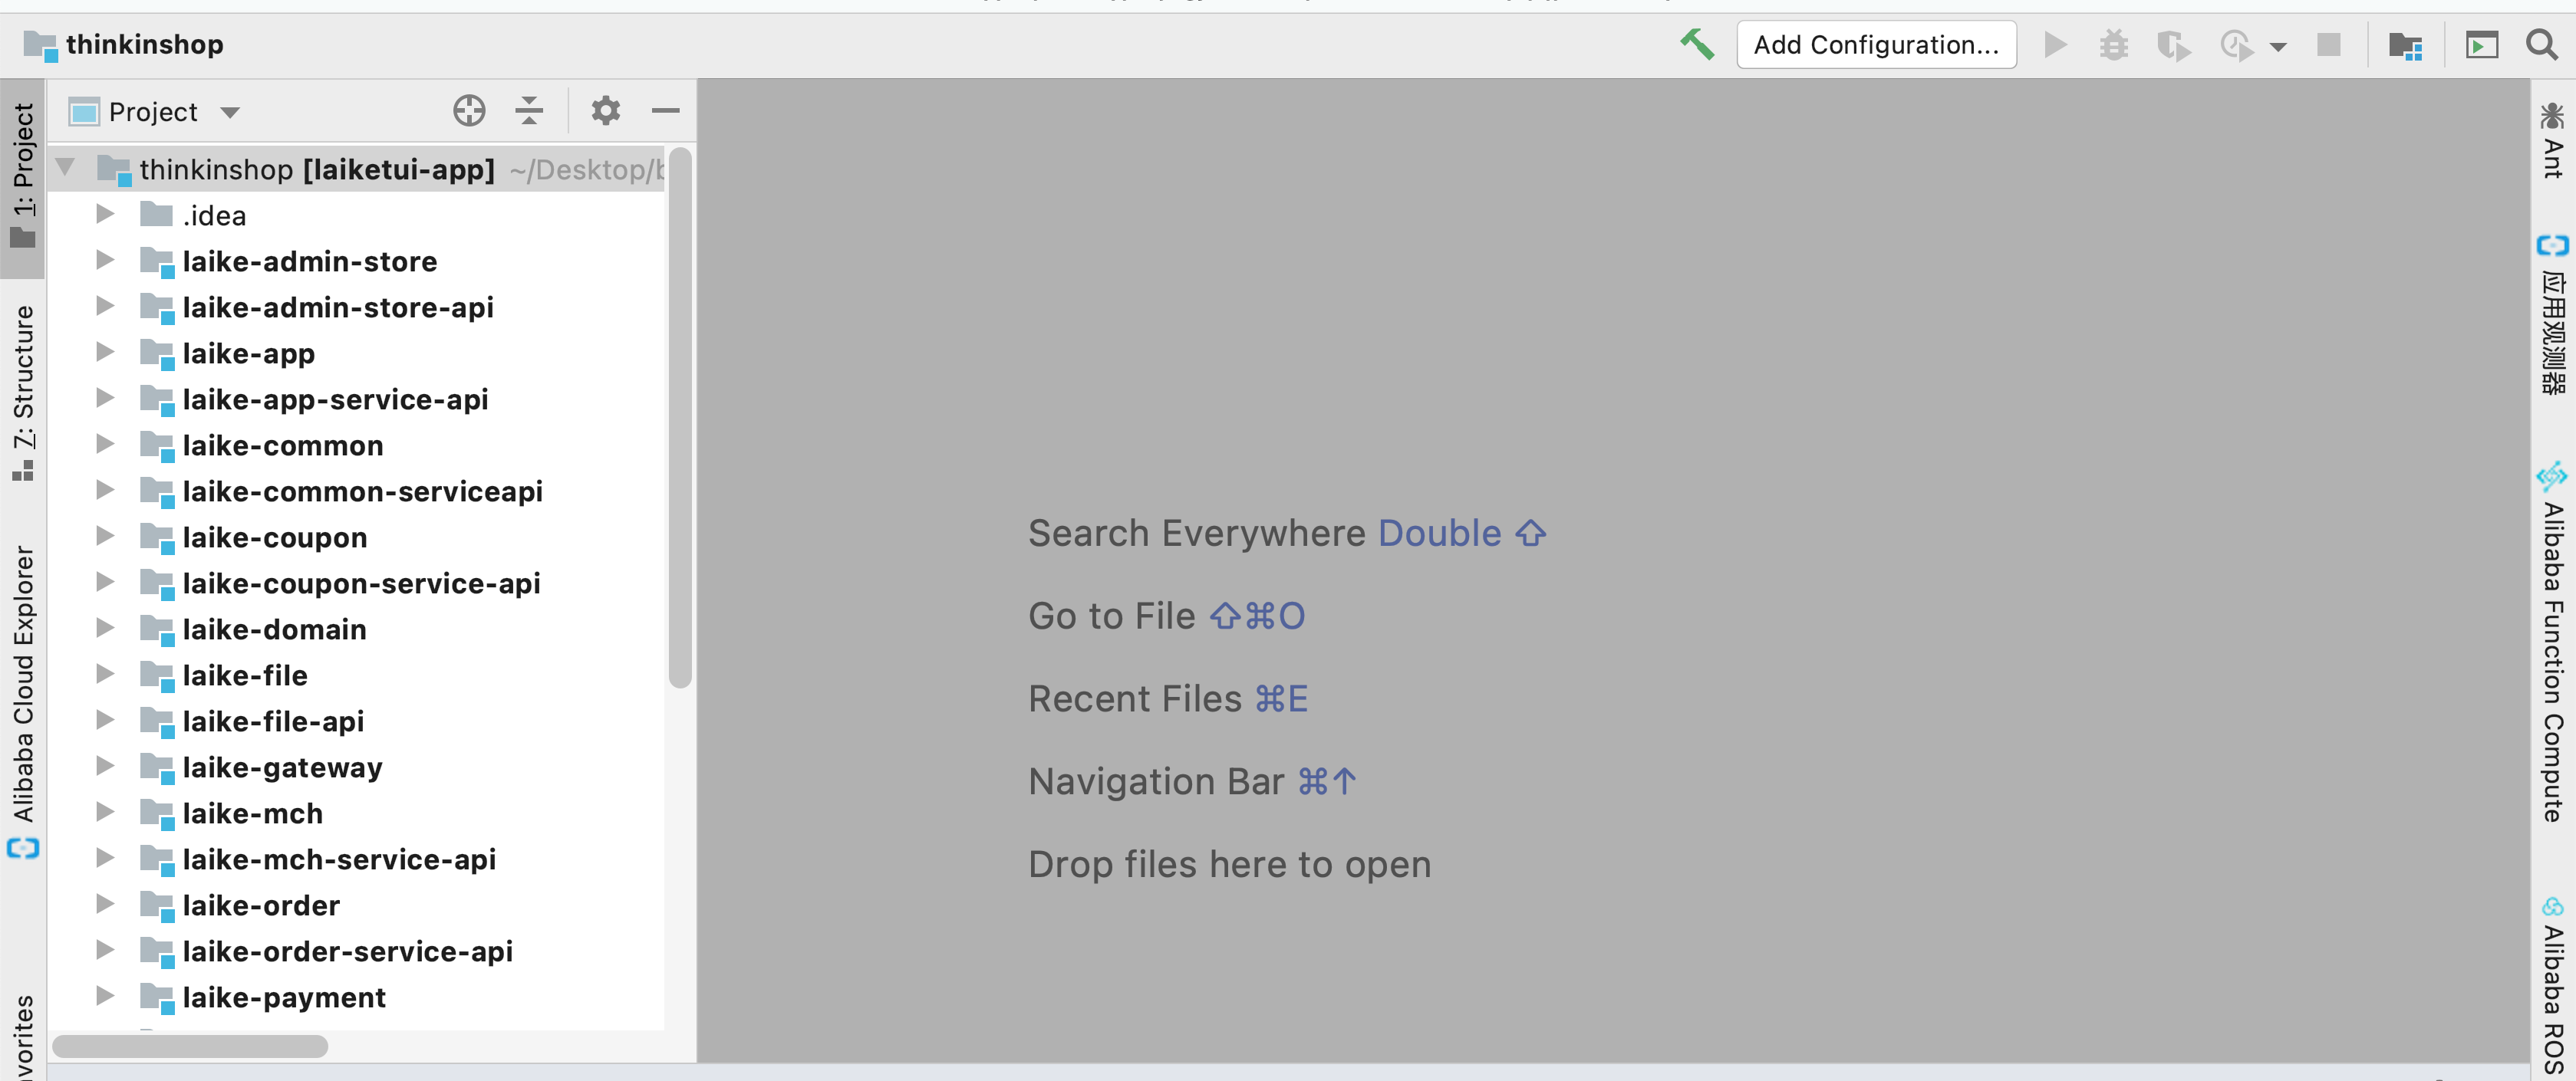Image resolution: width=2576 pixels, height=1081 pixels.
Task: Select the laike-domain module
Action: [274, 629]
